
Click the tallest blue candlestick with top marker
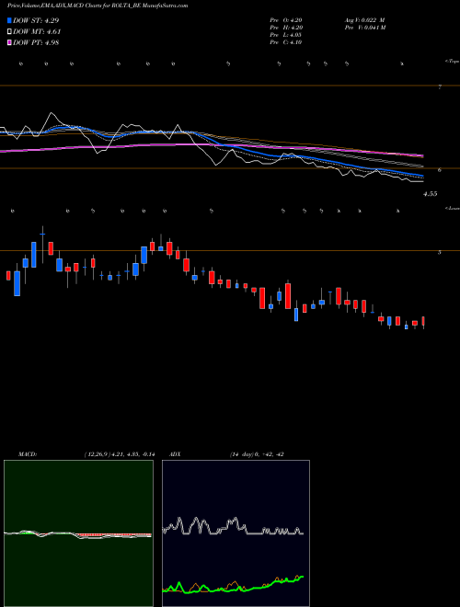pyautogui.click(x=34, y=255)
